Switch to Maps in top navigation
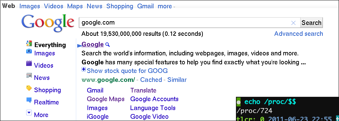The width and height of the screenshot is (339, 121). point(75,6)
